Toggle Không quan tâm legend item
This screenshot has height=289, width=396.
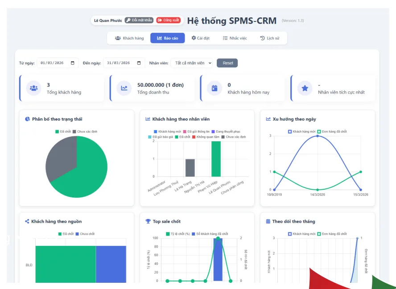pos(206,137)
